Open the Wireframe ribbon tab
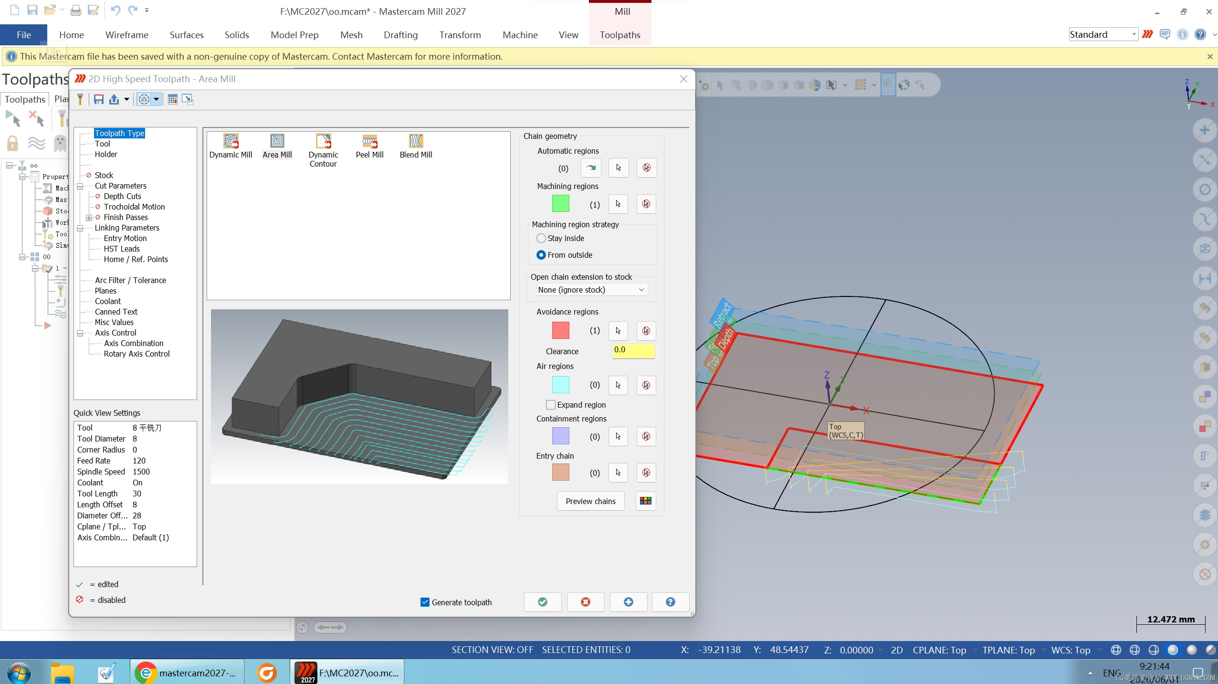Screen dimensions: 1218x684 pos(127,35)
